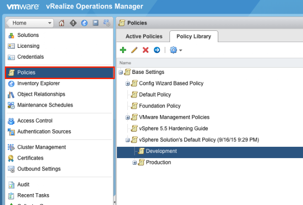Open the Alerts diamond icon

pos(73,23)
